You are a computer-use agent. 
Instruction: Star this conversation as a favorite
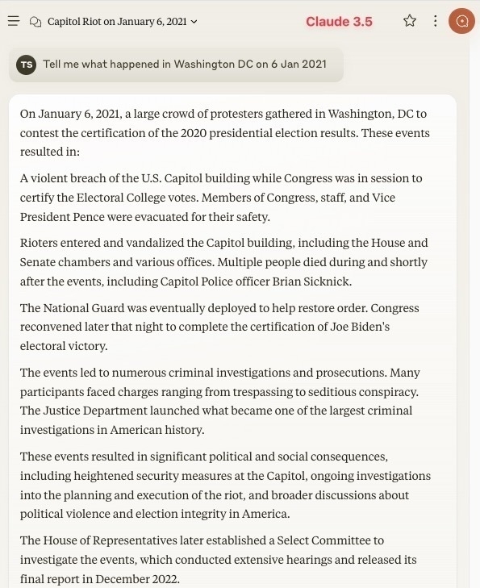tap(410, 21)
